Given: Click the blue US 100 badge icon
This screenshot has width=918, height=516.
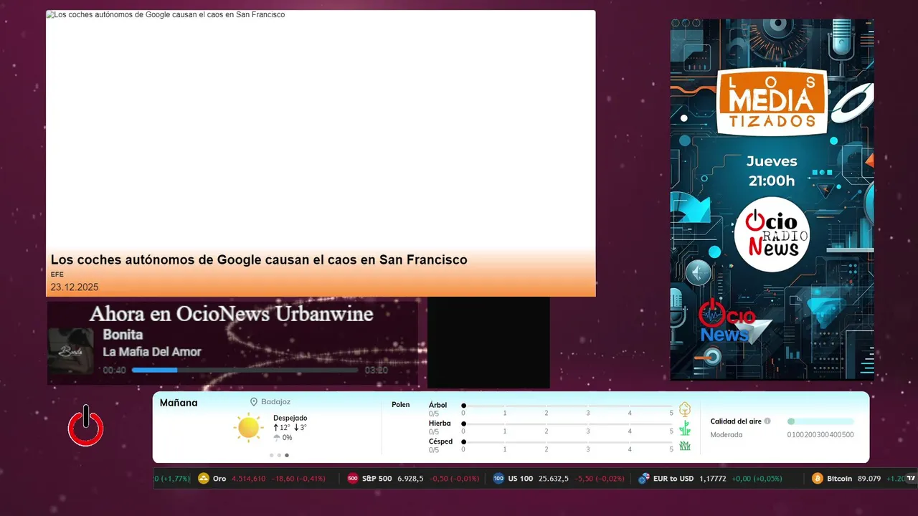Looking at the screenshot, I should pyautogui.click(x=498, y=479).
